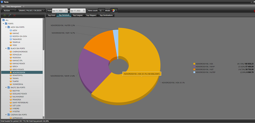The width and height of the screenshot is (255, 123).
Task: Click the orange globe icon beside YEISK
Action: (11, 45)
